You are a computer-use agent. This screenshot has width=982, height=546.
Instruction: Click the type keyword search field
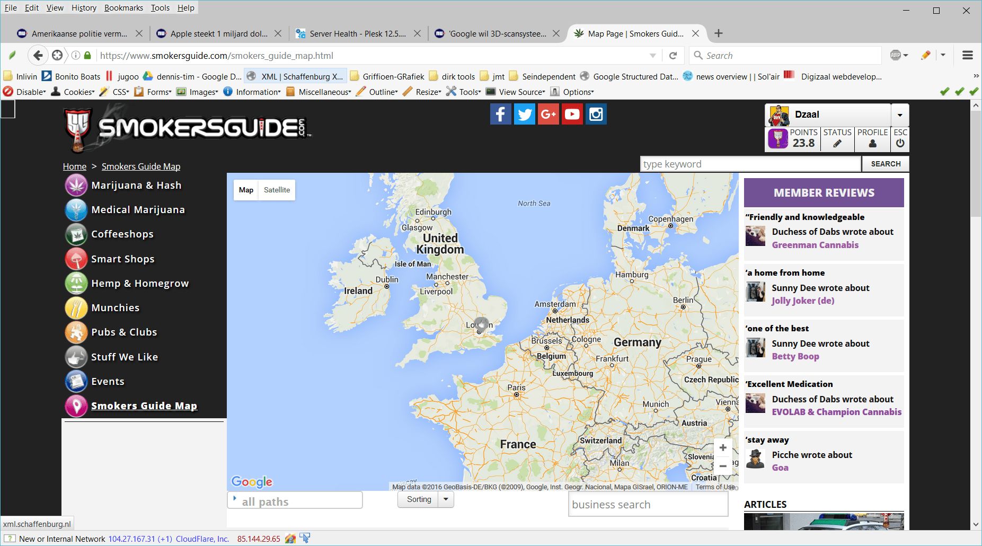tap(750, 164)
